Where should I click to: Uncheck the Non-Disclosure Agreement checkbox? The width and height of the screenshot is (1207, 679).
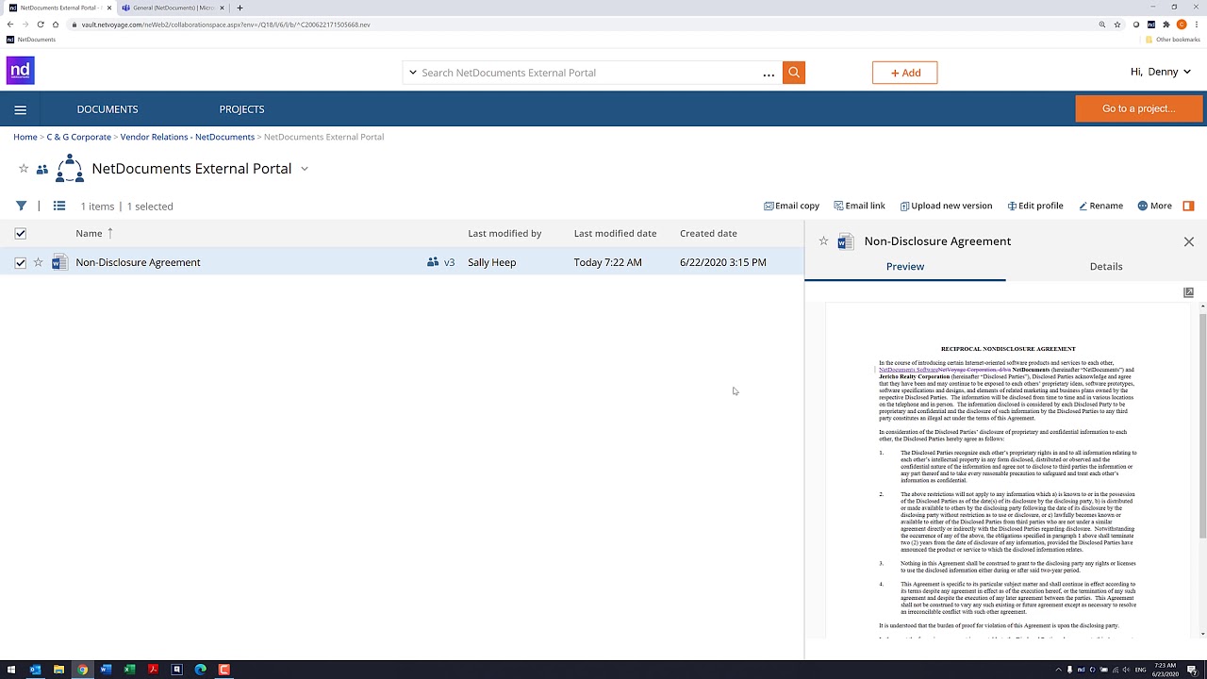(x=20, y=262)
